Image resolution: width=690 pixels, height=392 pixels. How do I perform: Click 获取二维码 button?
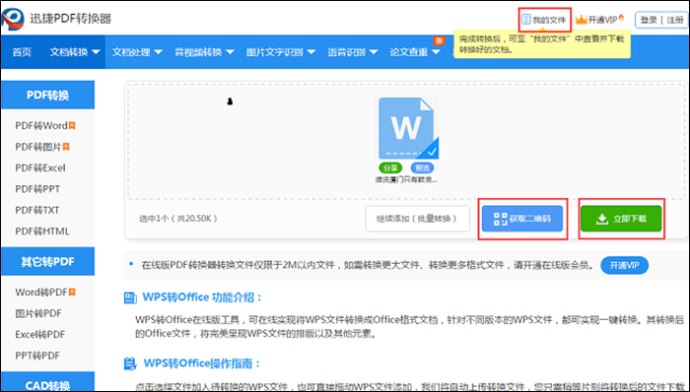click(x=521, y=219)
